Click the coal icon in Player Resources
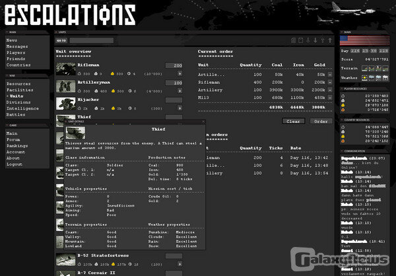The height and width of the screenshot is (276, 396). click(343, 96)
